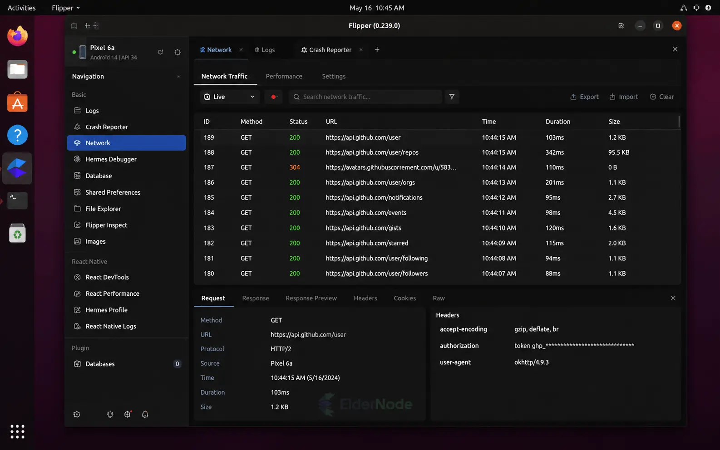The width and height of the screenshot is (720, 450).
Task: Open the Flipper app menu in top bar
Action: (66, 8)
